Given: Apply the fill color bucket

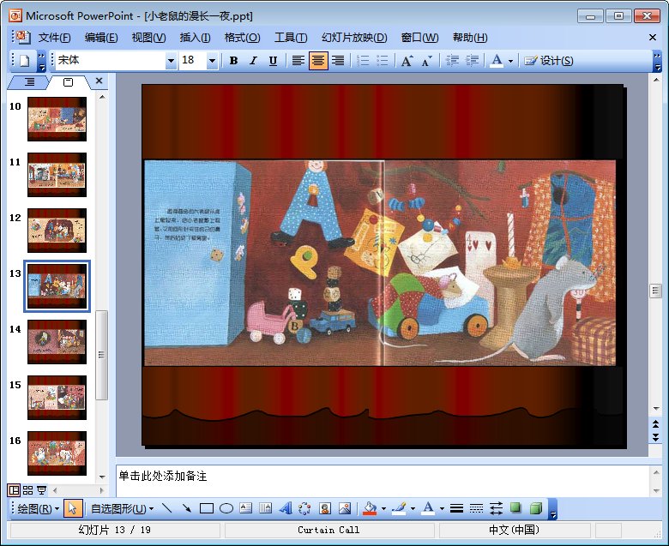Looking at the screenshot, I should (x=370, y=508).
